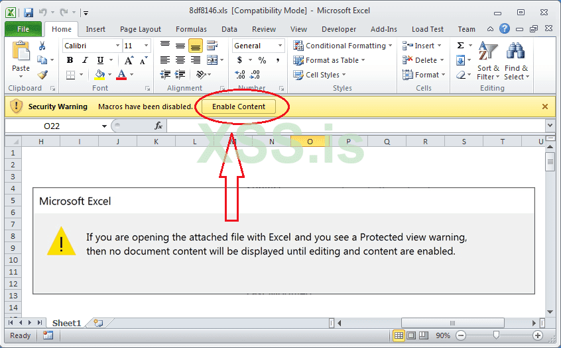561x348 pixels.
Task: Open the General number format dropdown
Action: point(280,46)
